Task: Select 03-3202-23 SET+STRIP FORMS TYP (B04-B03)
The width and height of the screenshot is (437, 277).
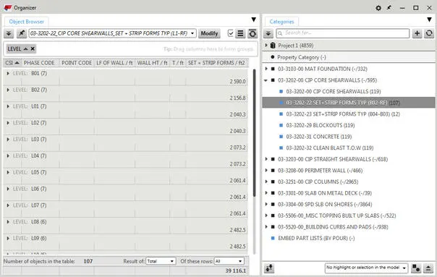Action: 343,114
